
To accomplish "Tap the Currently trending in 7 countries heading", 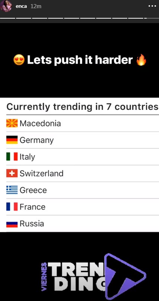I will 82,107.
